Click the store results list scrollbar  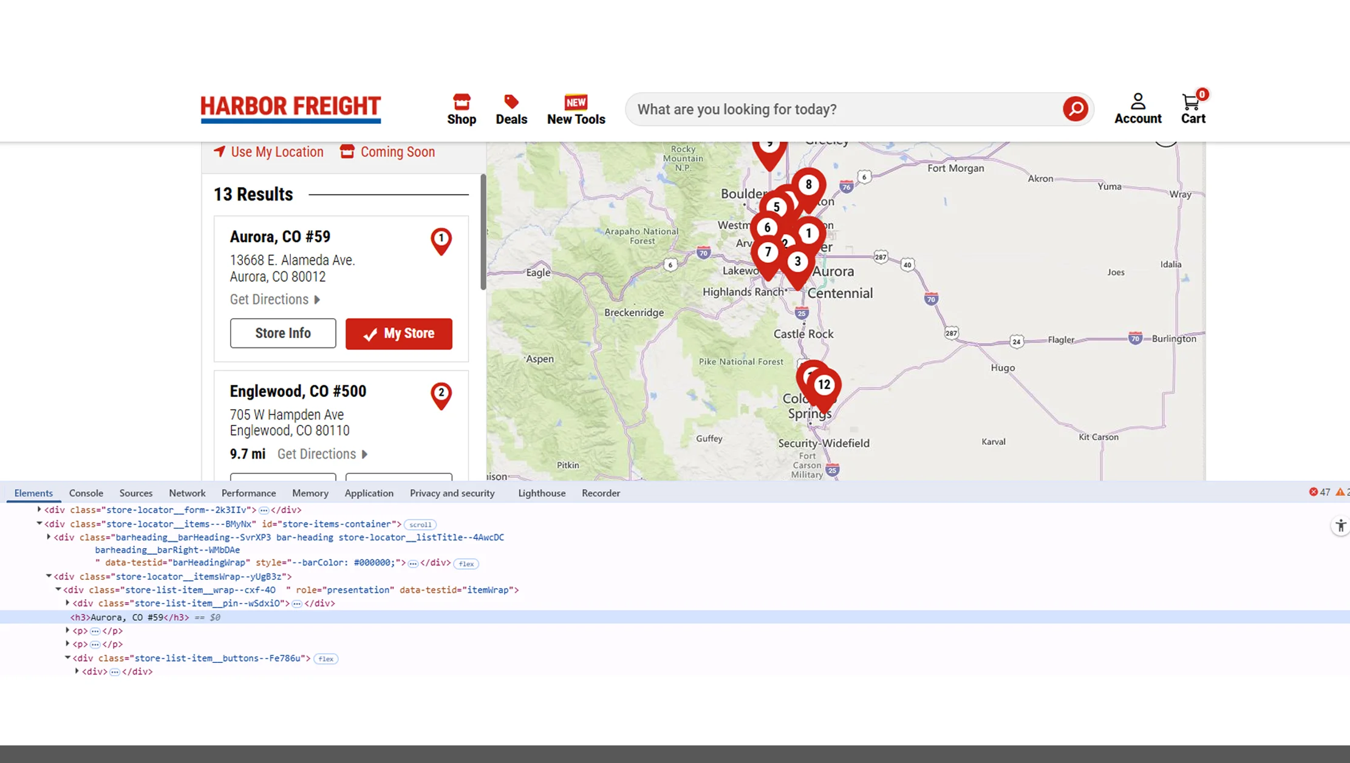(483, 232)
